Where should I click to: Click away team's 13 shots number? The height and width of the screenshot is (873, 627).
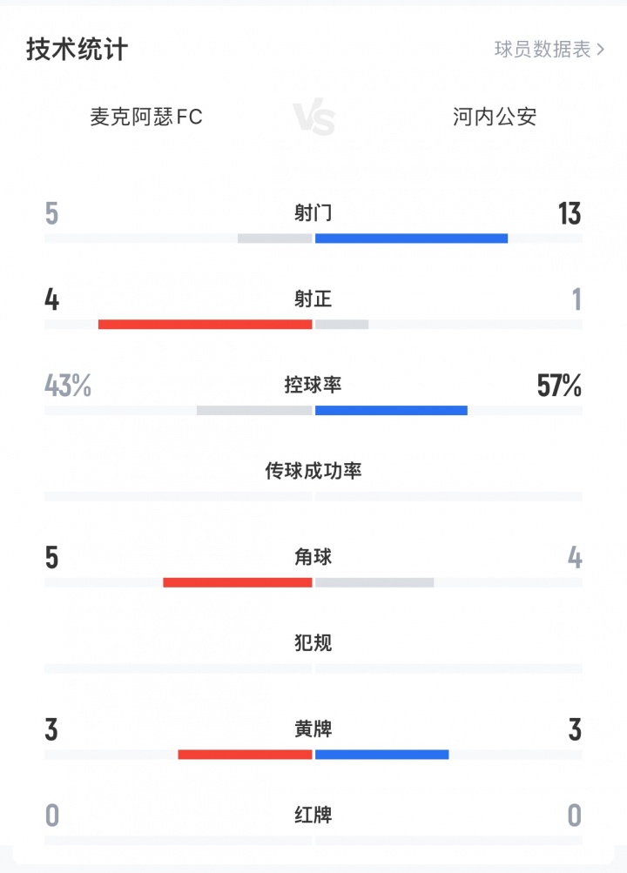tap(570, 213)
